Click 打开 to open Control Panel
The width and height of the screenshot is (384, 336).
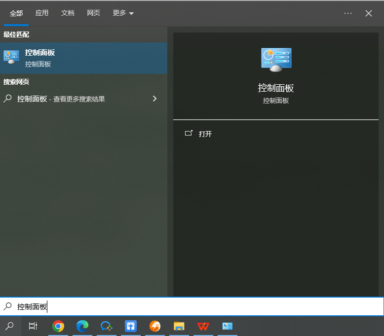coord(205,134)
